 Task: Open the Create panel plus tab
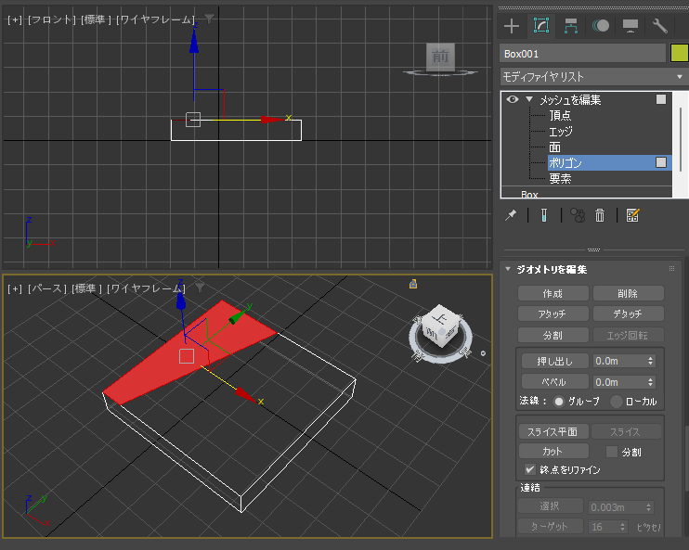512,26
